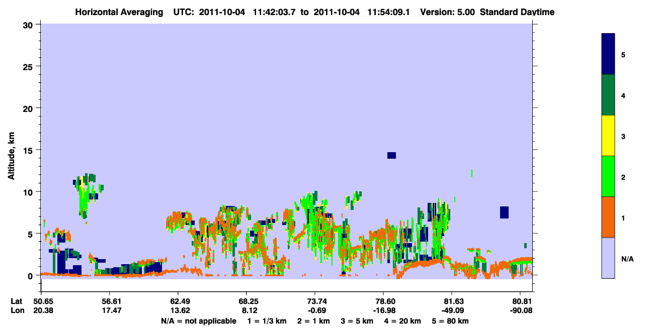
Task: Click the lavender N/A color bar segment
Action: coord(608,258)
